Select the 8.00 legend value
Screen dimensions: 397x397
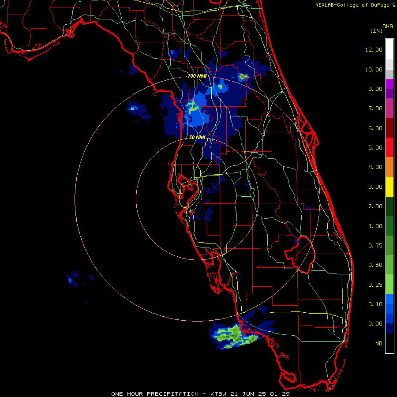coord(375,89)
